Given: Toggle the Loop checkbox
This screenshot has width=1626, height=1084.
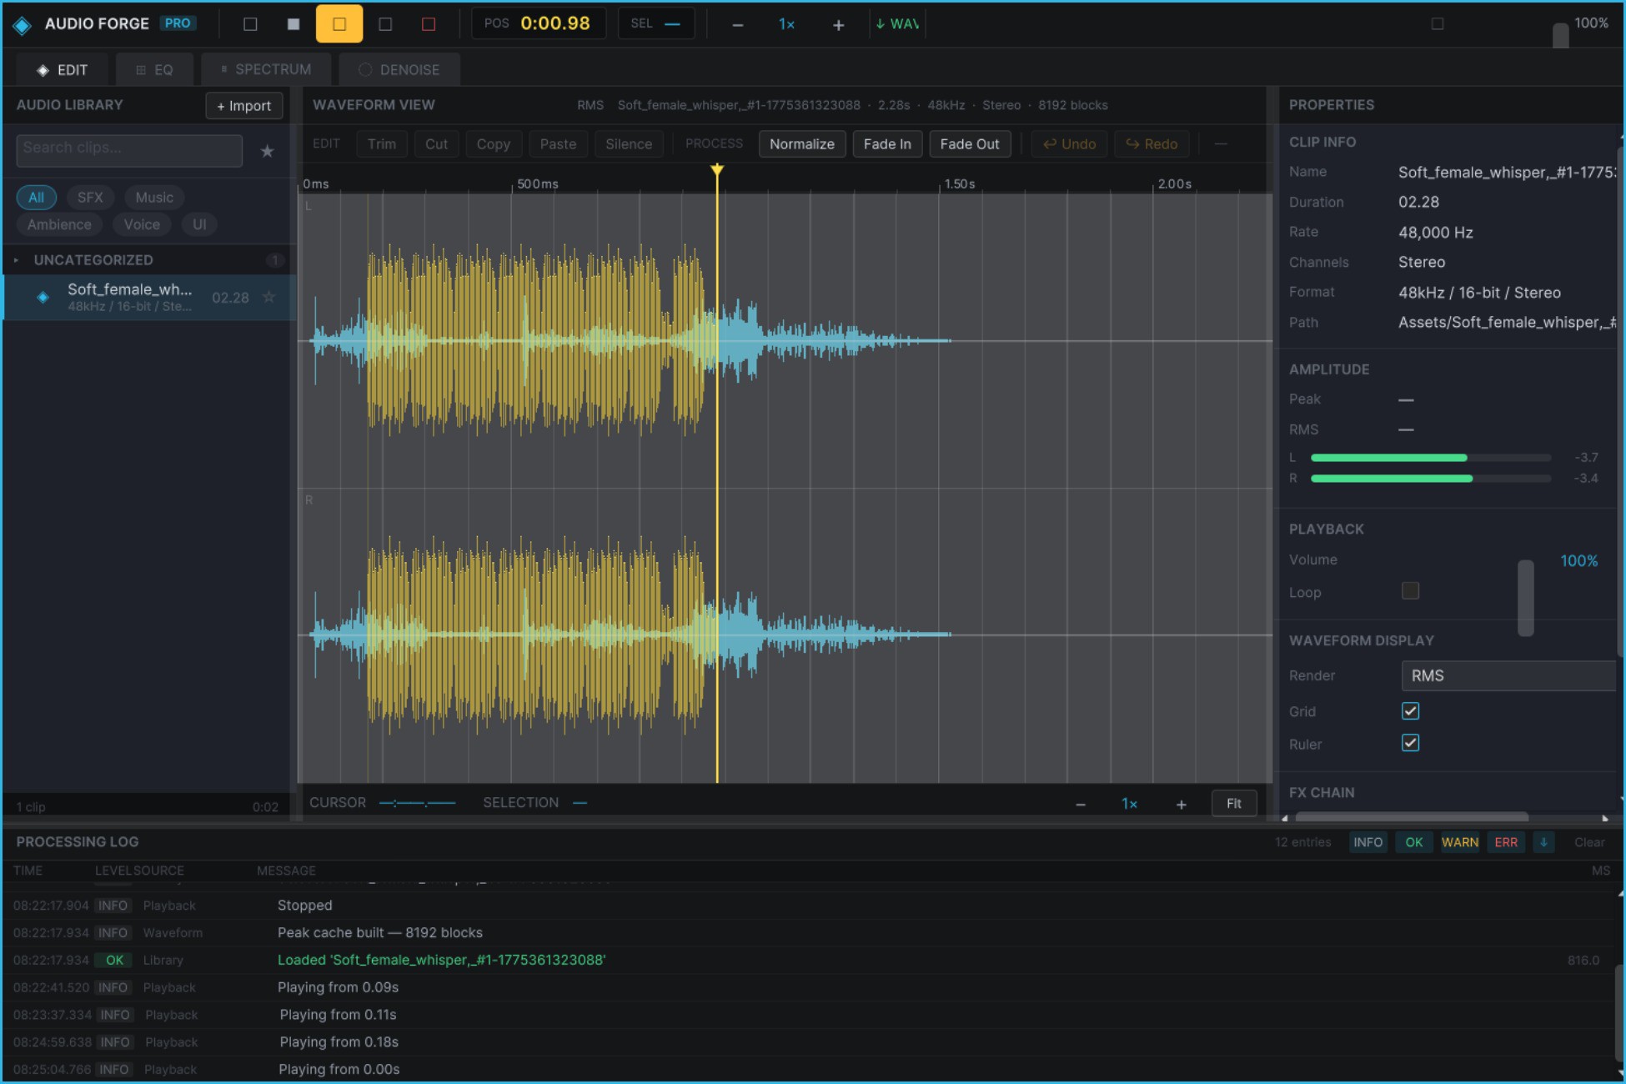Looking at the screenshot, I should tap(1410, 591).
